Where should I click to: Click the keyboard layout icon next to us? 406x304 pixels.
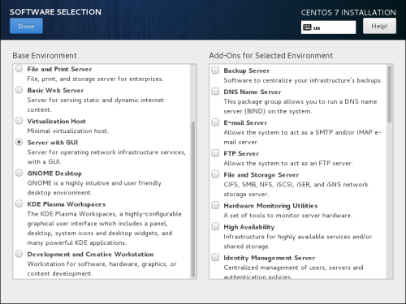(307, 28)
